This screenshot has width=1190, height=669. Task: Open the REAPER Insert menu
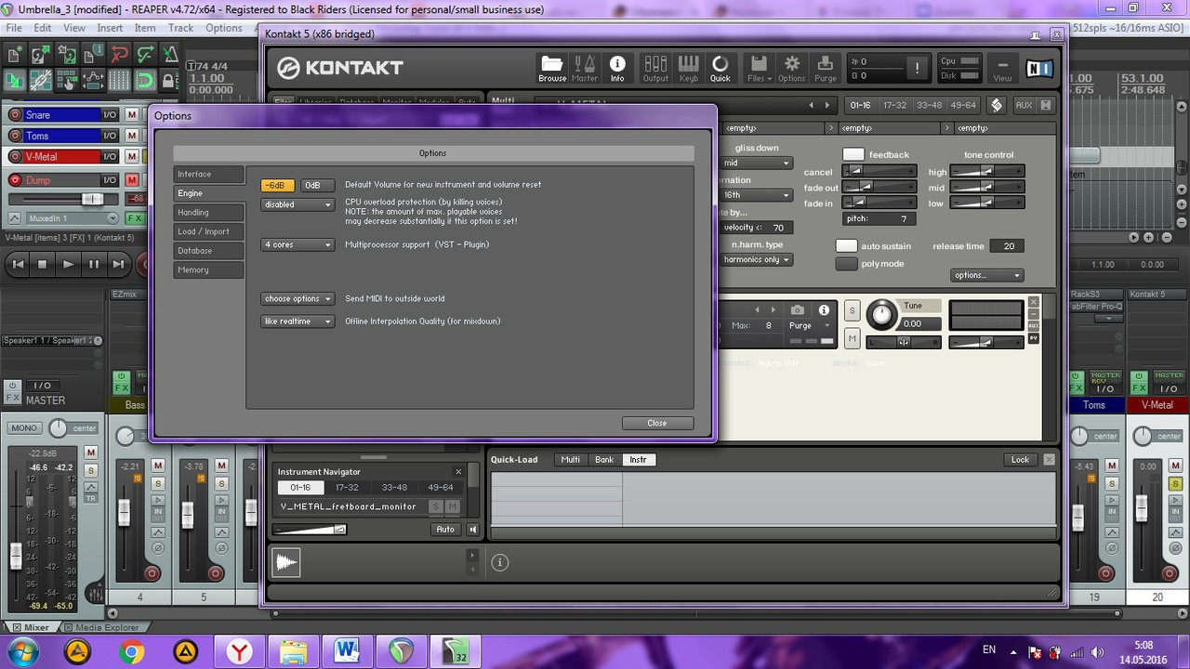pos(110,28)
